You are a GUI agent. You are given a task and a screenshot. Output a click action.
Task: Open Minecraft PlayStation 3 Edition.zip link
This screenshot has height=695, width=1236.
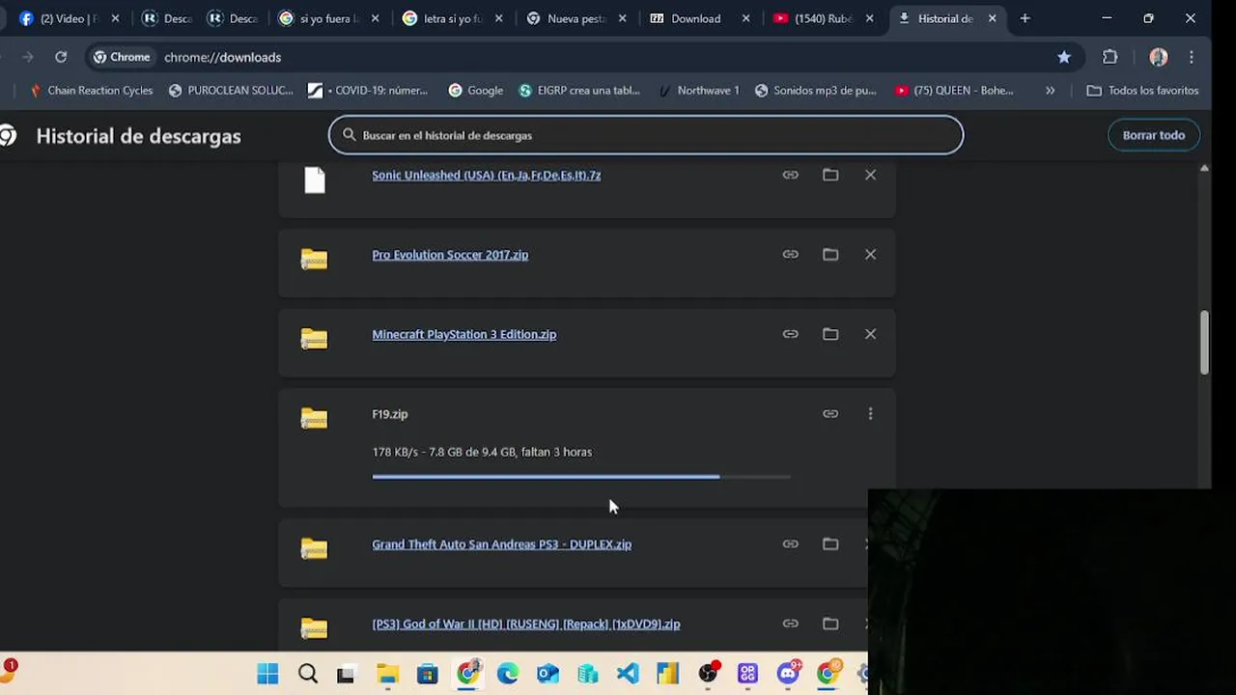pyautogui.click(x=464, y=334)
